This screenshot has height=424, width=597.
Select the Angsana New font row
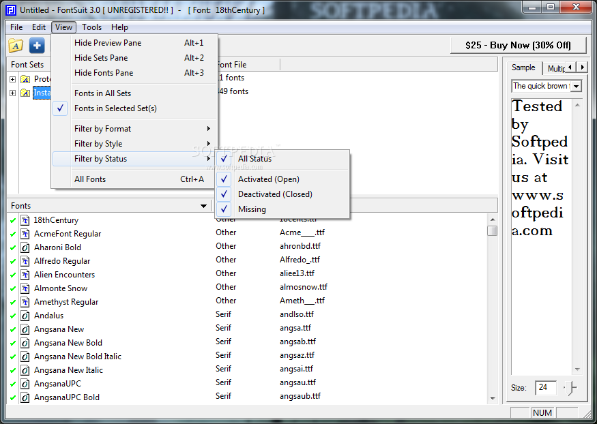pos(248,329)
